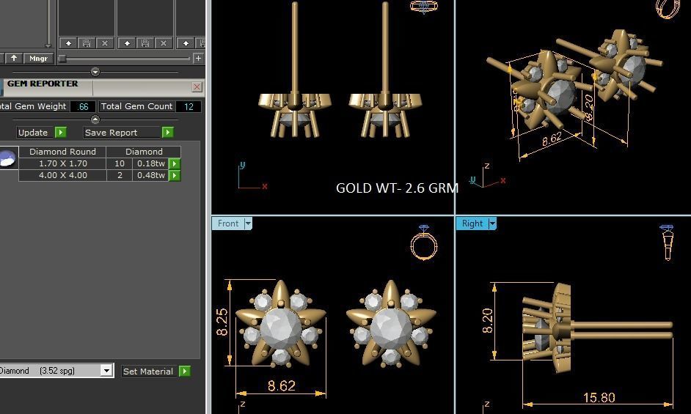Click the quantity 2 cell
The width and height of the screenshot is (691, 414).
point(120,175)
